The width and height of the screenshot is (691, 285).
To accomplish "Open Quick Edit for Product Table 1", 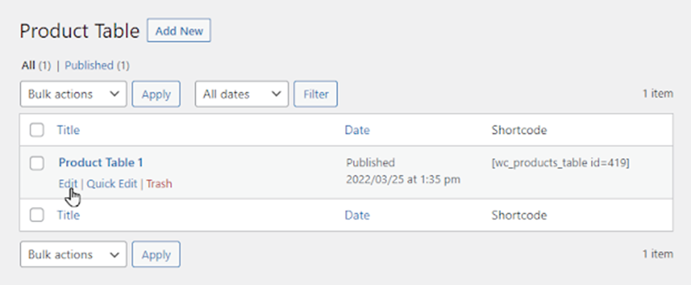I will click(112, 184).
